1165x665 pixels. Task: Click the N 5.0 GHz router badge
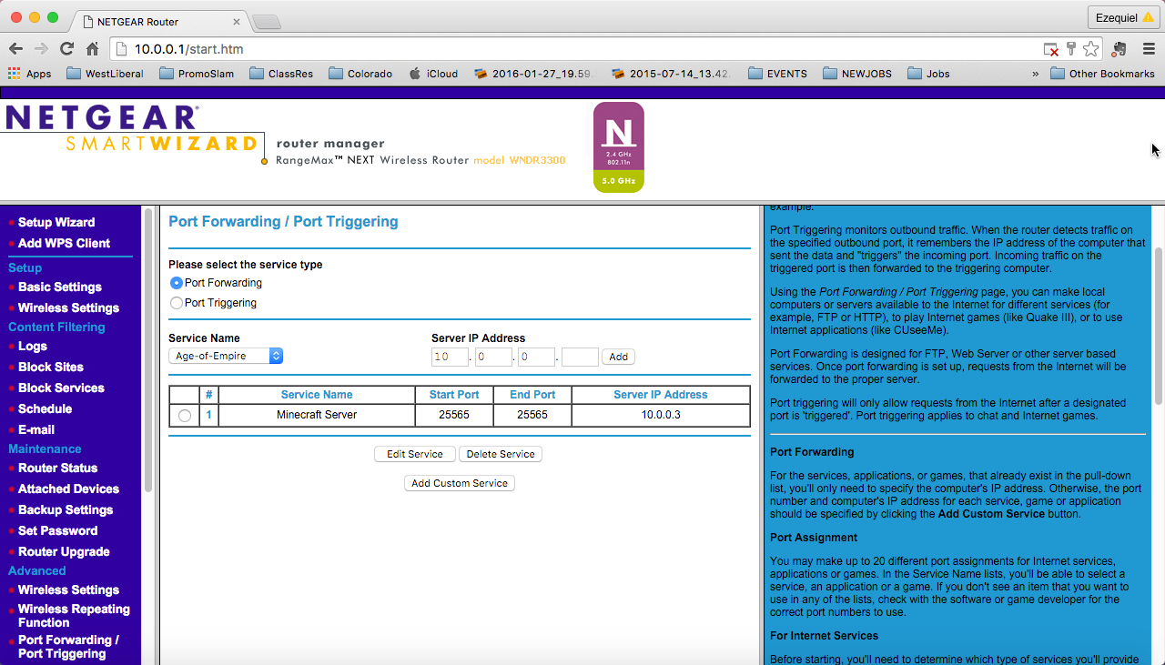tap(619, 147)
